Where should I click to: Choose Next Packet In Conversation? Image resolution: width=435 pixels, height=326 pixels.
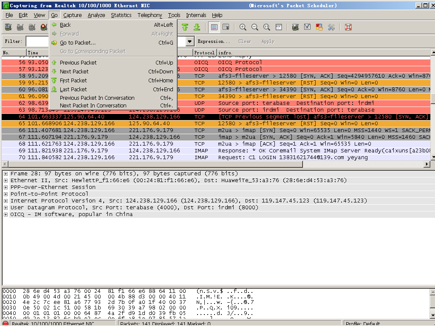click(113, 106)
